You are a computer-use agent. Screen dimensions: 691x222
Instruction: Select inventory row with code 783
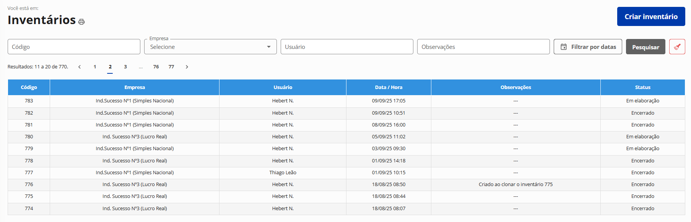[29, 101]
